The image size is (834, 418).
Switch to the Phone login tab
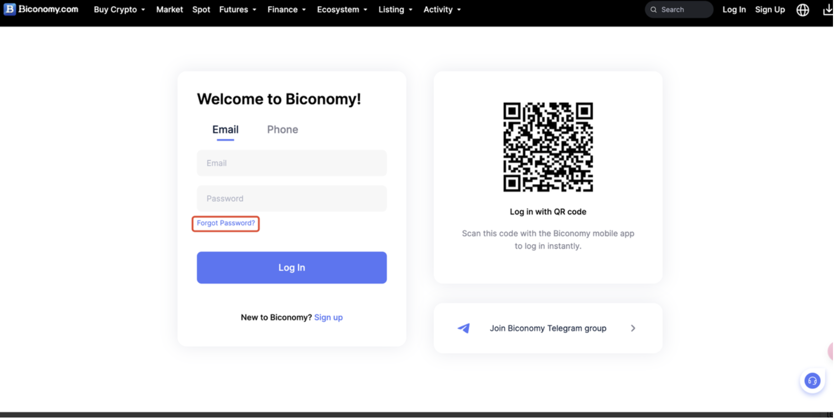283,130
